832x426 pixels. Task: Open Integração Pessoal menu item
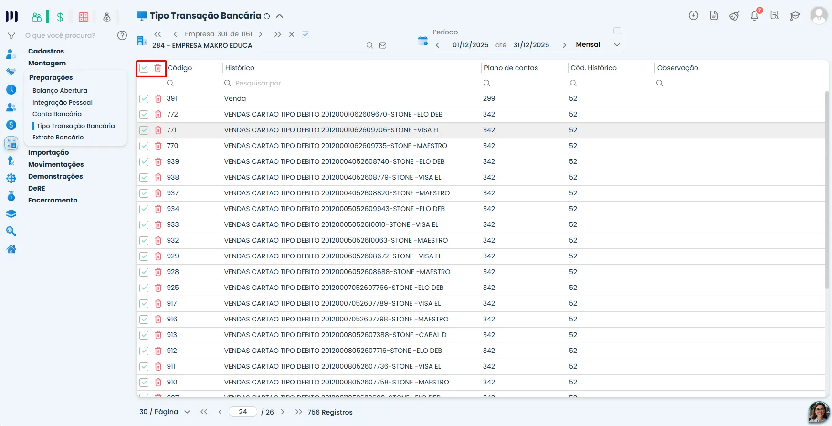click(63, 102)
